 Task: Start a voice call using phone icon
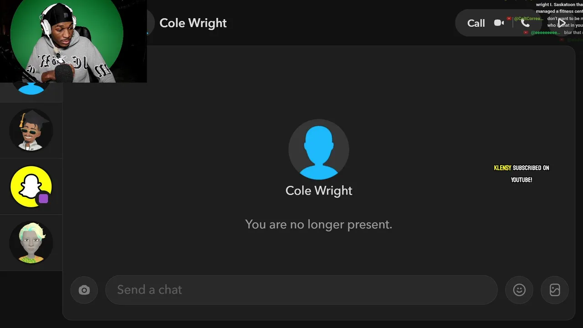tap(525, 23)
